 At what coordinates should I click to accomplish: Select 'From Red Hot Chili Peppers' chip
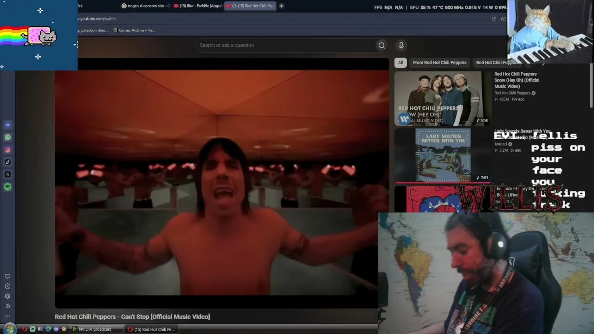[439, 63]
